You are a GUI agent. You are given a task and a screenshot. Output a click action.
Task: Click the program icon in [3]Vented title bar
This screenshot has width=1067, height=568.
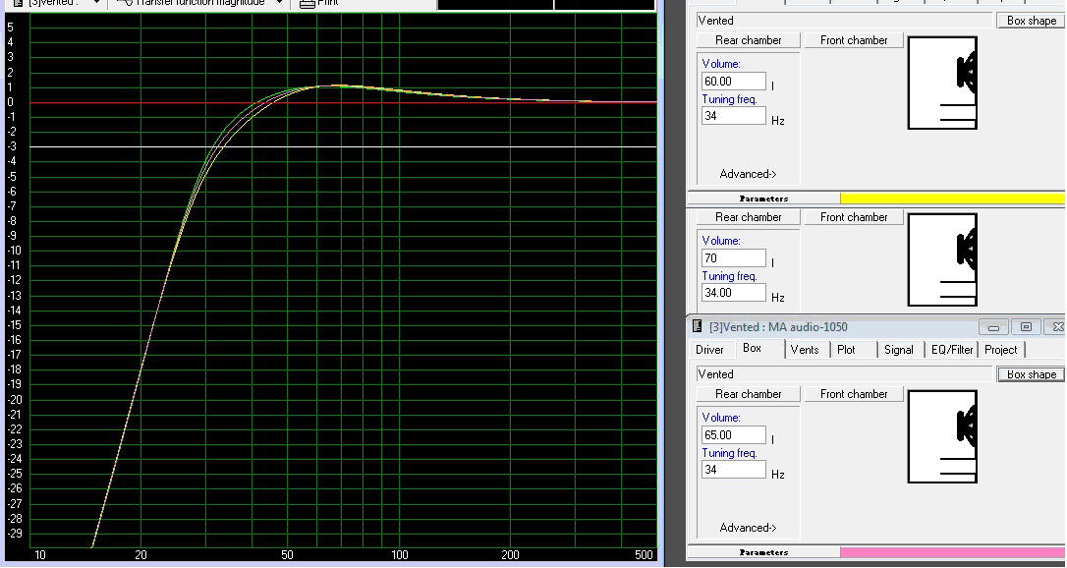coord(697,326)
